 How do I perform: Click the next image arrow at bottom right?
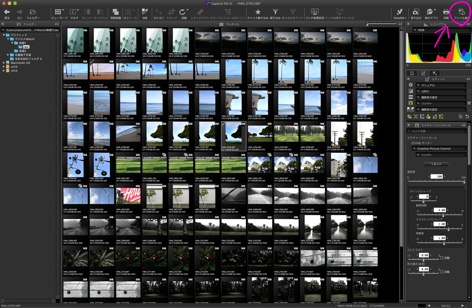[462, 306]
